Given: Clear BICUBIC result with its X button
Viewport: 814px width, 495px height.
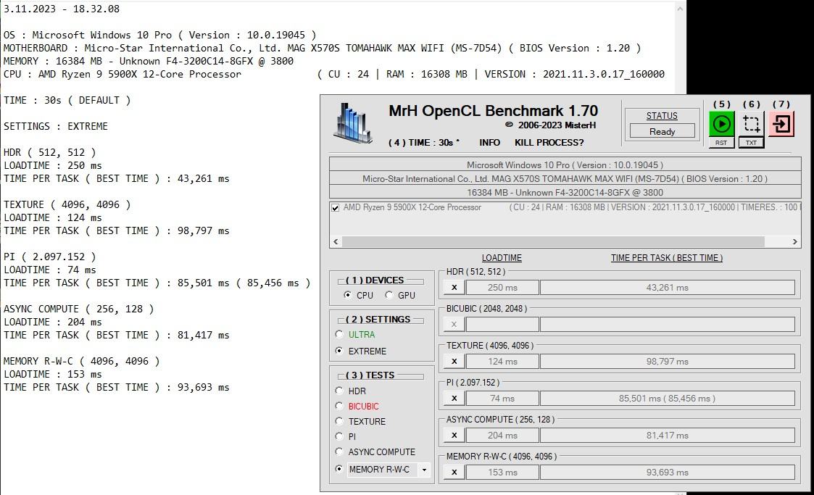Looking at the screenshot, I should click(x=454, y=324).
